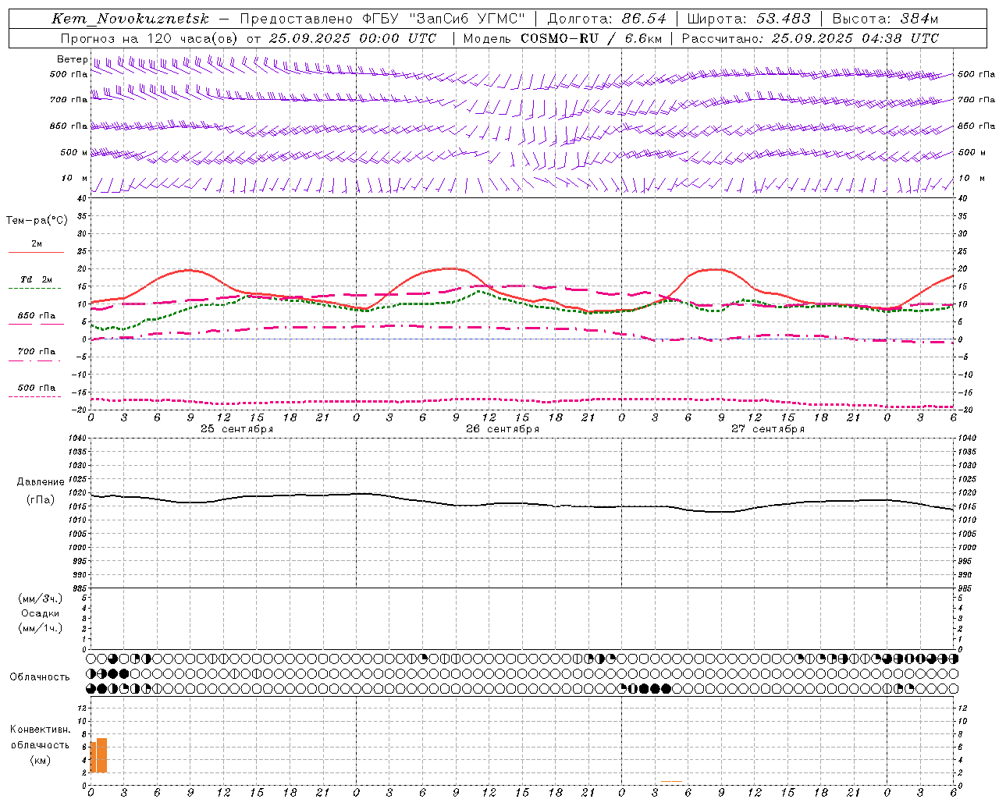Click the left 10 м wind level label

point(74,178)
